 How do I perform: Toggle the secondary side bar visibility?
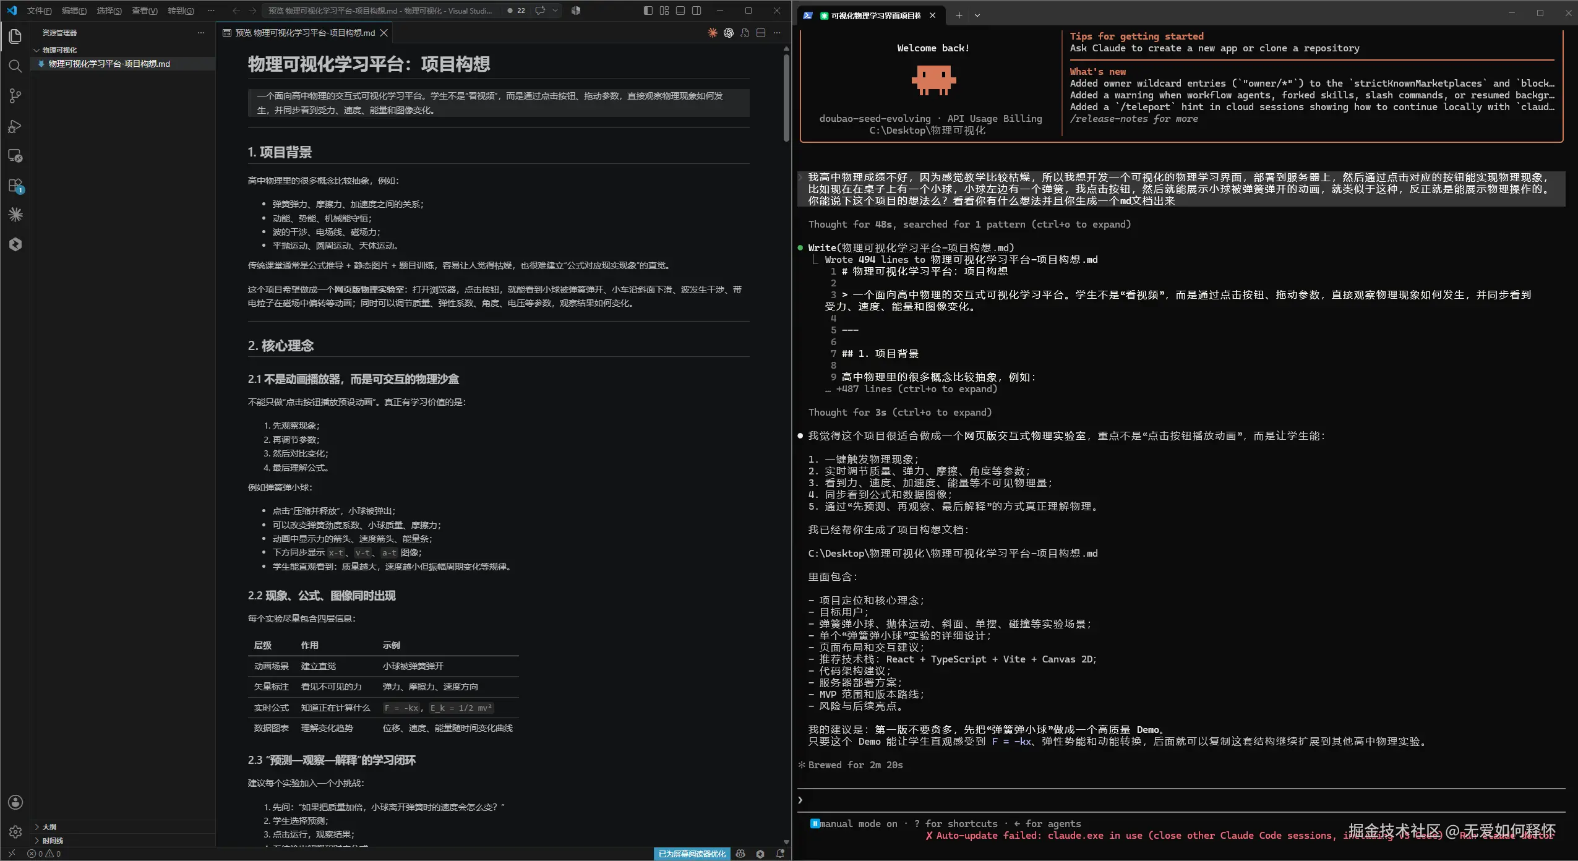pos(697,11)
